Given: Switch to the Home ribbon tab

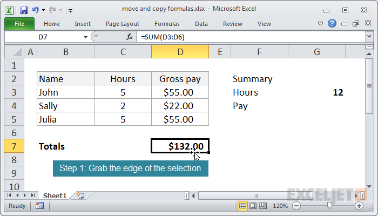Looking at the screenshot, I should (x=52, y=24).
